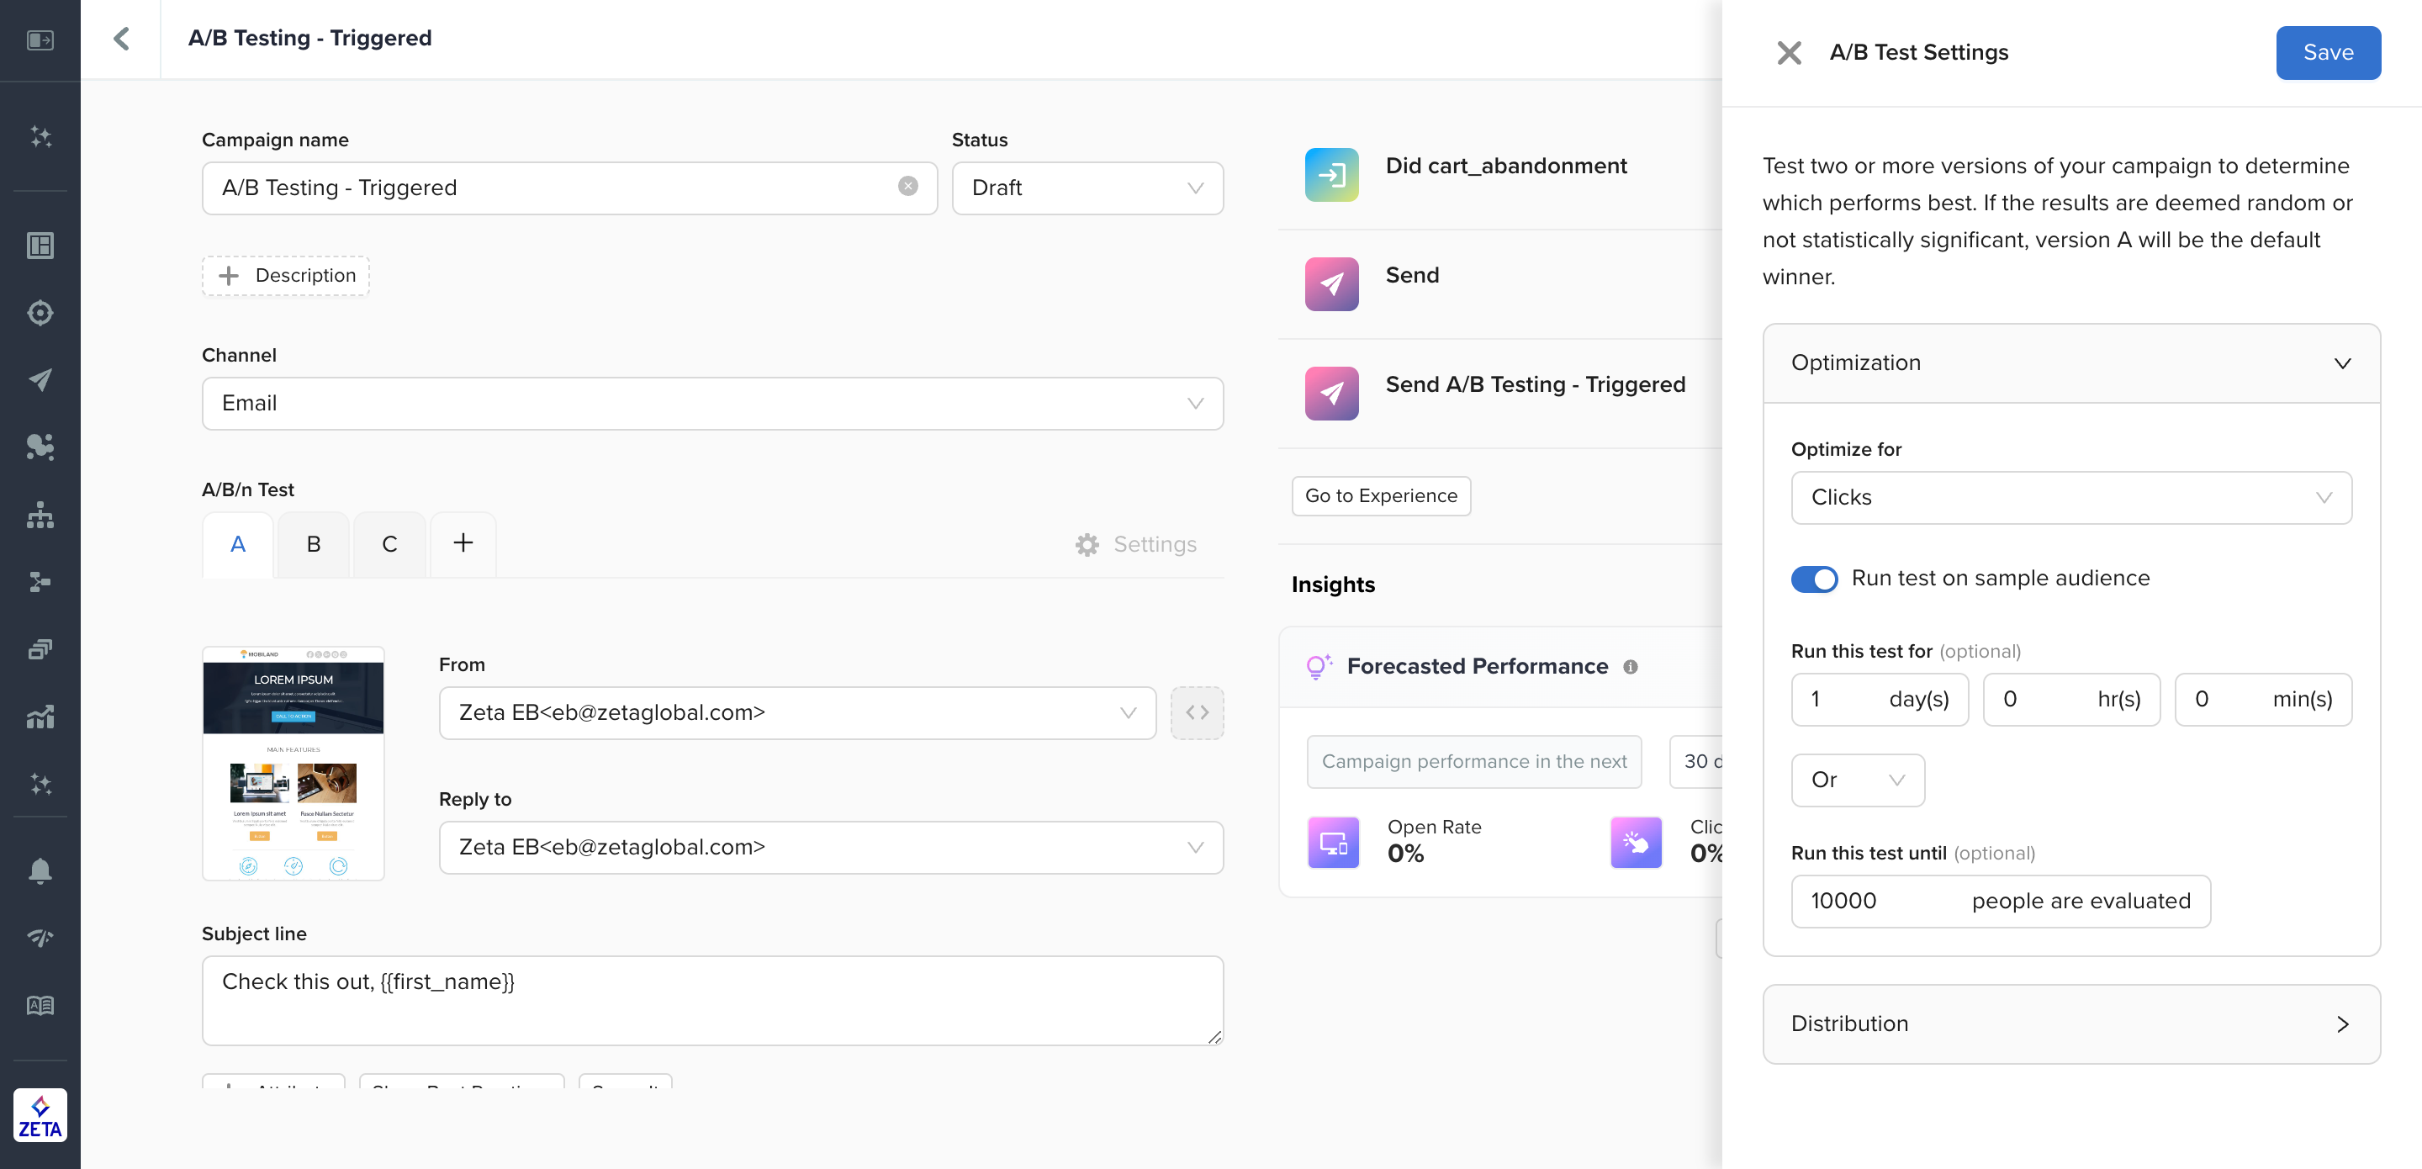
Task: Click the Go to Experience button
Action: [1380, 495]
